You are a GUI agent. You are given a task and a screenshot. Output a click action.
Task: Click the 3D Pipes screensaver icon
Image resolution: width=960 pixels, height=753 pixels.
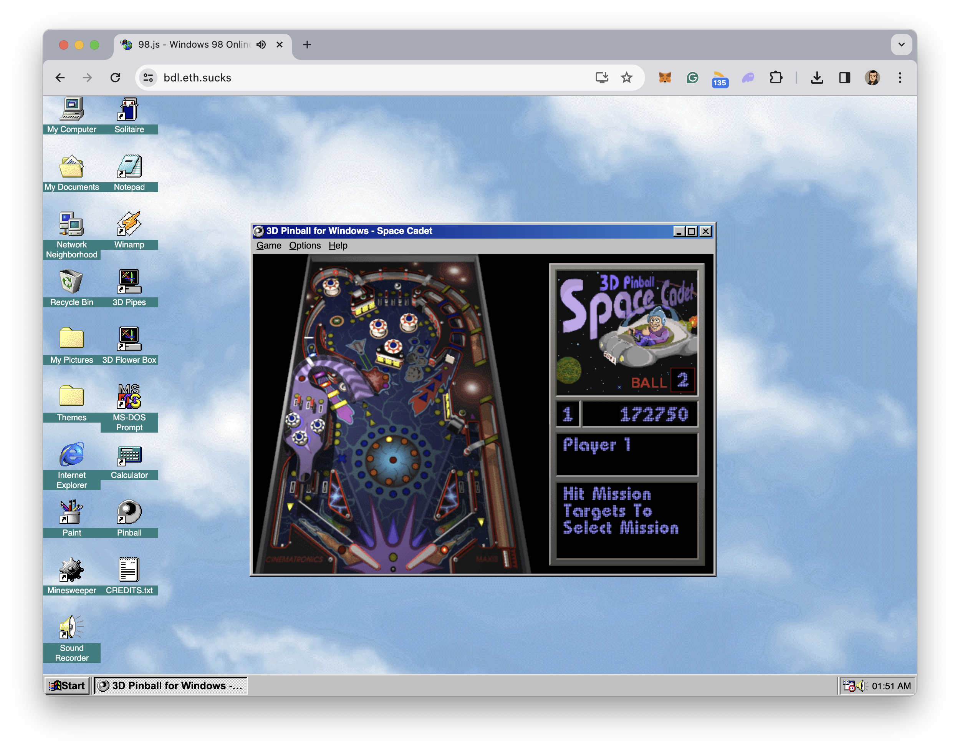pyautogui.click(x=129, y=282)
